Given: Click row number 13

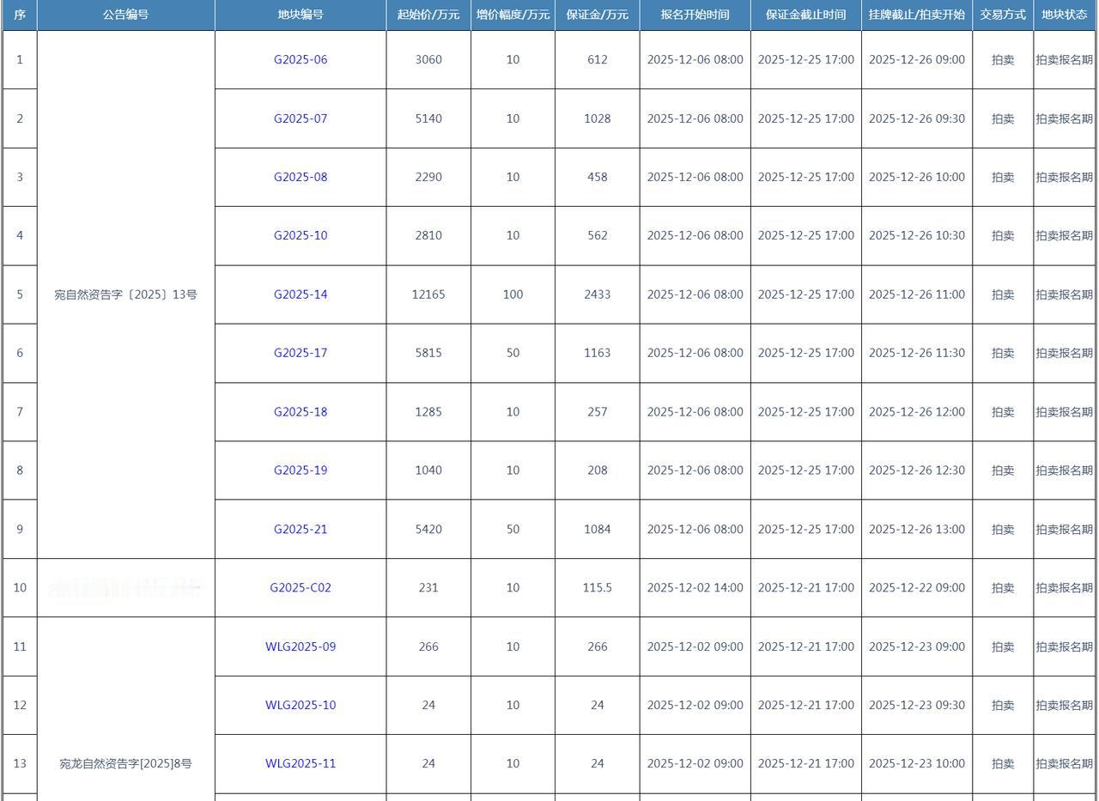Looking at the screenshot, I should click(x=20, y=763).
